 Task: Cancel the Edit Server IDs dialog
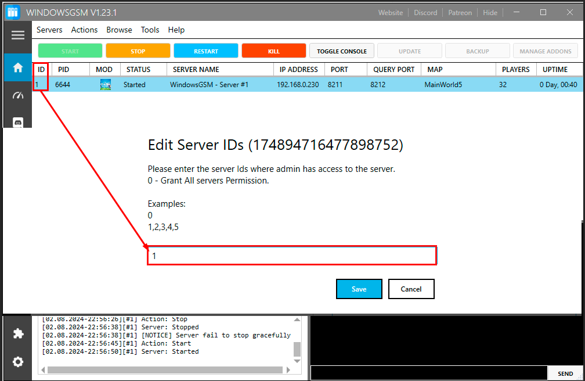[x=411, y=289]
